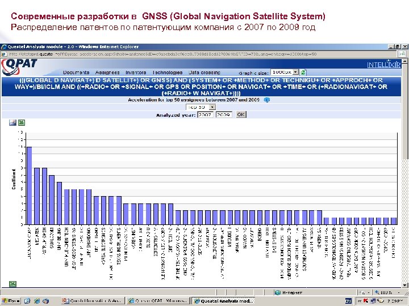Viewport: 409px width, 306px height.
Task: Open the Assignees menu
Action: tap(107, 73)
